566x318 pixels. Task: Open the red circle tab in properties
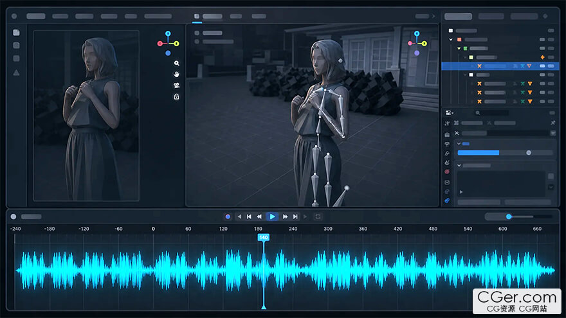(x=447, y=172)
